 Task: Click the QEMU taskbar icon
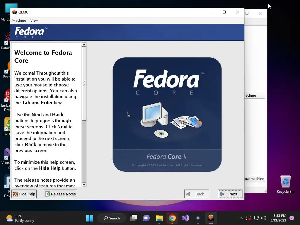point(211,218)
